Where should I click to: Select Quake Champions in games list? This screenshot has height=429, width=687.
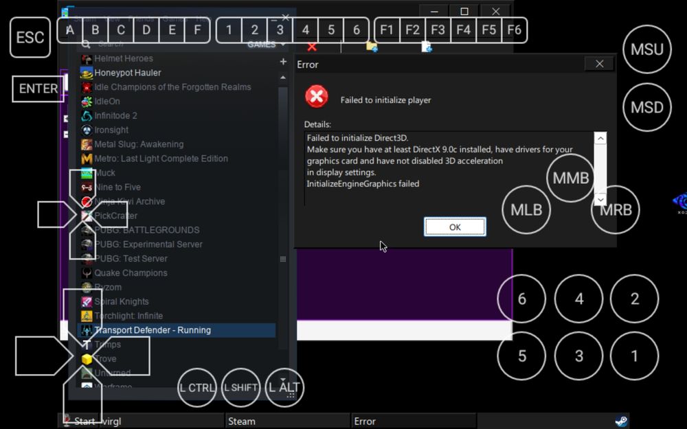pyautogui.click(x=177, y=273)
